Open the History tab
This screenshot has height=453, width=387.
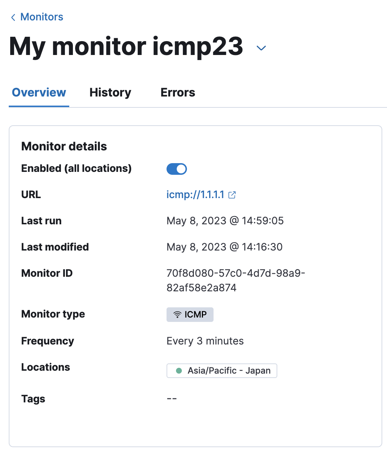(110, 92)
